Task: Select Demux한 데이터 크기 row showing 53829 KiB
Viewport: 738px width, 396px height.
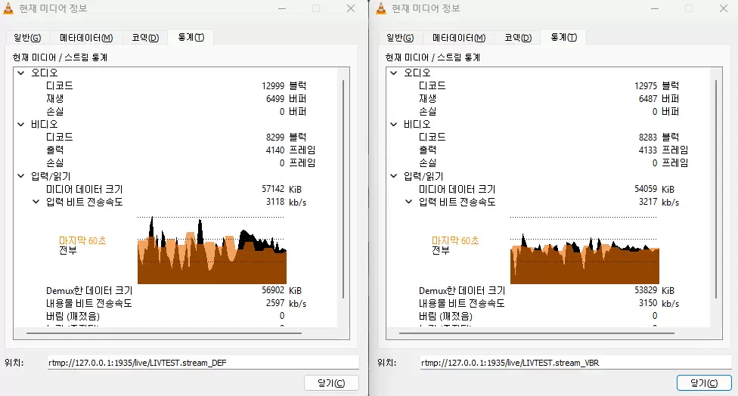Action: click(547, 291)
